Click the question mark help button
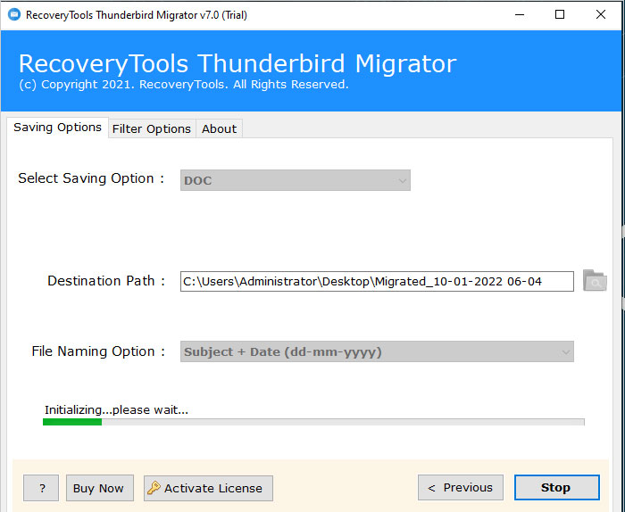This screenshot has width=625, height=512. pos(41,488)
